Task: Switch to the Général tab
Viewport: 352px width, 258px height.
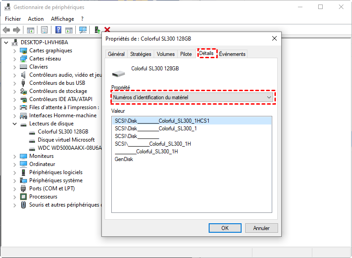Action: [x=116, y=54]
